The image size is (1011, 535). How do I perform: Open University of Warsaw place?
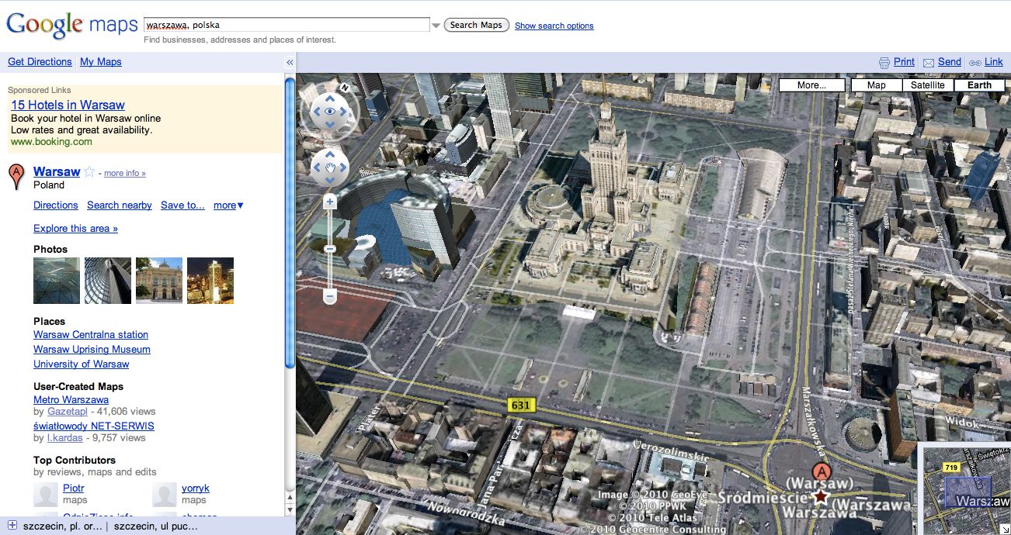pos(82,364)
